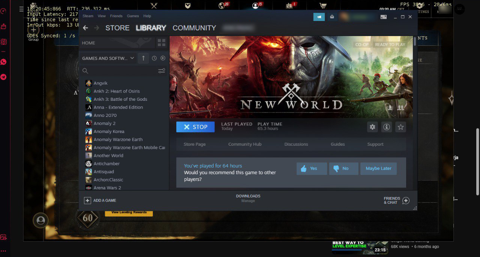Open WhatsApp in left sidebar
This screenshot has width=480, height=257.
pyautogui.click(x=3, y=62)
